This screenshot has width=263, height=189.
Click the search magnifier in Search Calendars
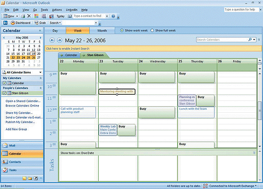click(x=250, y=40)
